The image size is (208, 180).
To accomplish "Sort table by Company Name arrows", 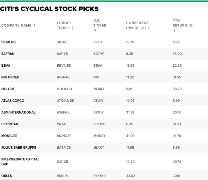I will click(34, 25).
